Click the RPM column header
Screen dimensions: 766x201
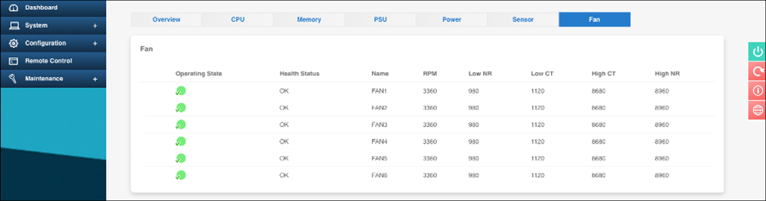pos(429,74)
